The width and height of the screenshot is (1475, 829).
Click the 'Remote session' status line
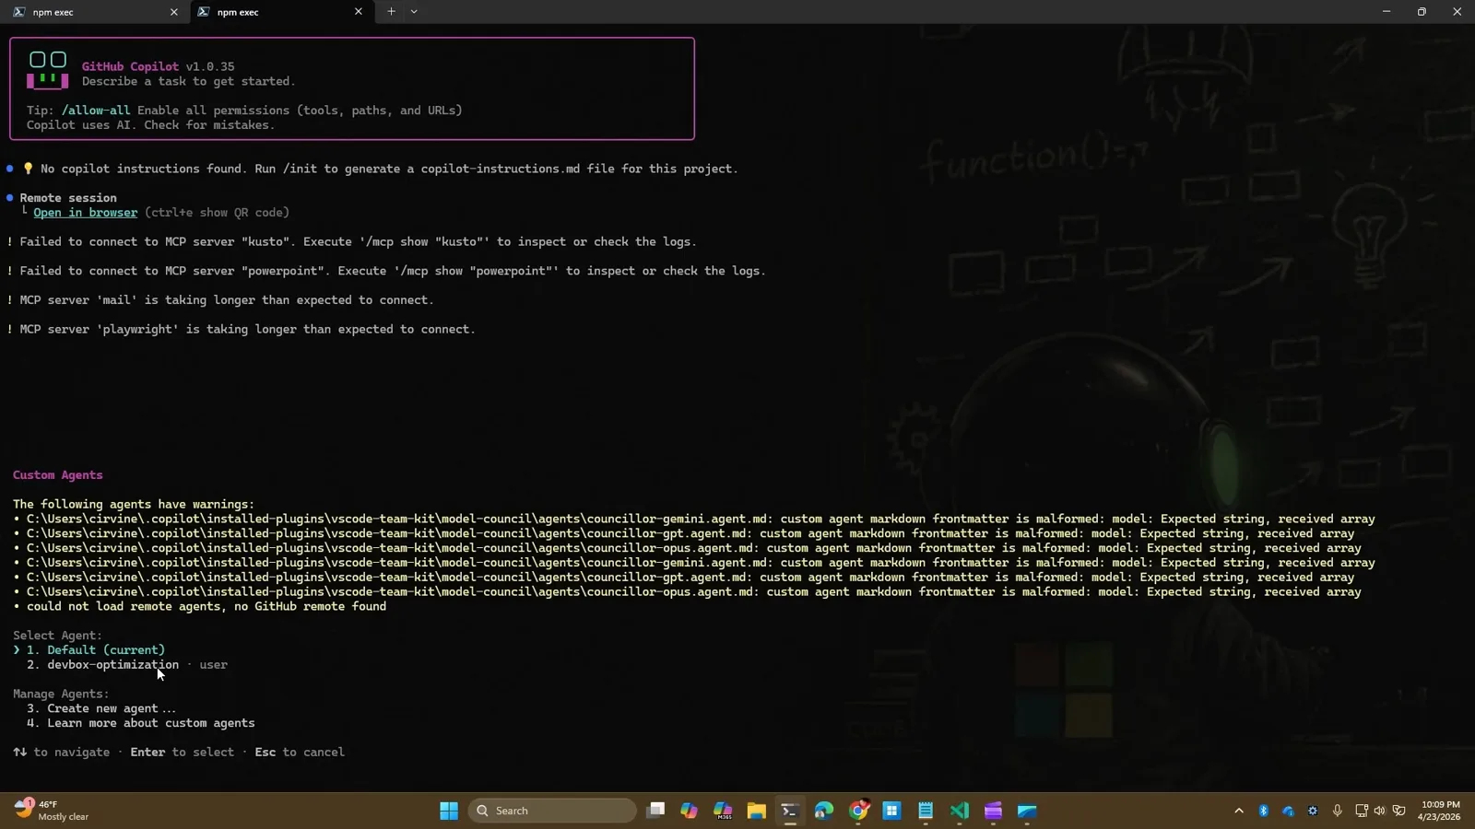pos(68,198)
